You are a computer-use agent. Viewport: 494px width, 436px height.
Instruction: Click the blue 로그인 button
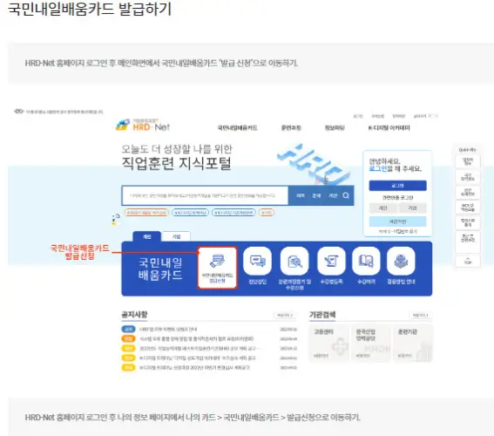(x=397, y=186)
